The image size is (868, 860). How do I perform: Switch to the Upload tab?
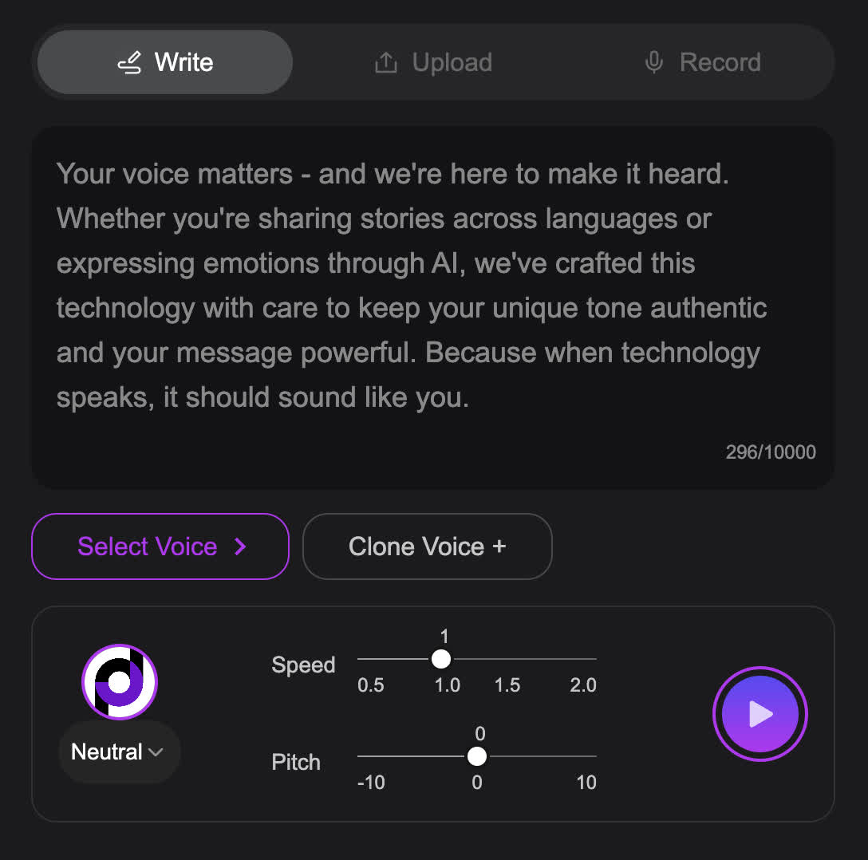pos(433,63)
